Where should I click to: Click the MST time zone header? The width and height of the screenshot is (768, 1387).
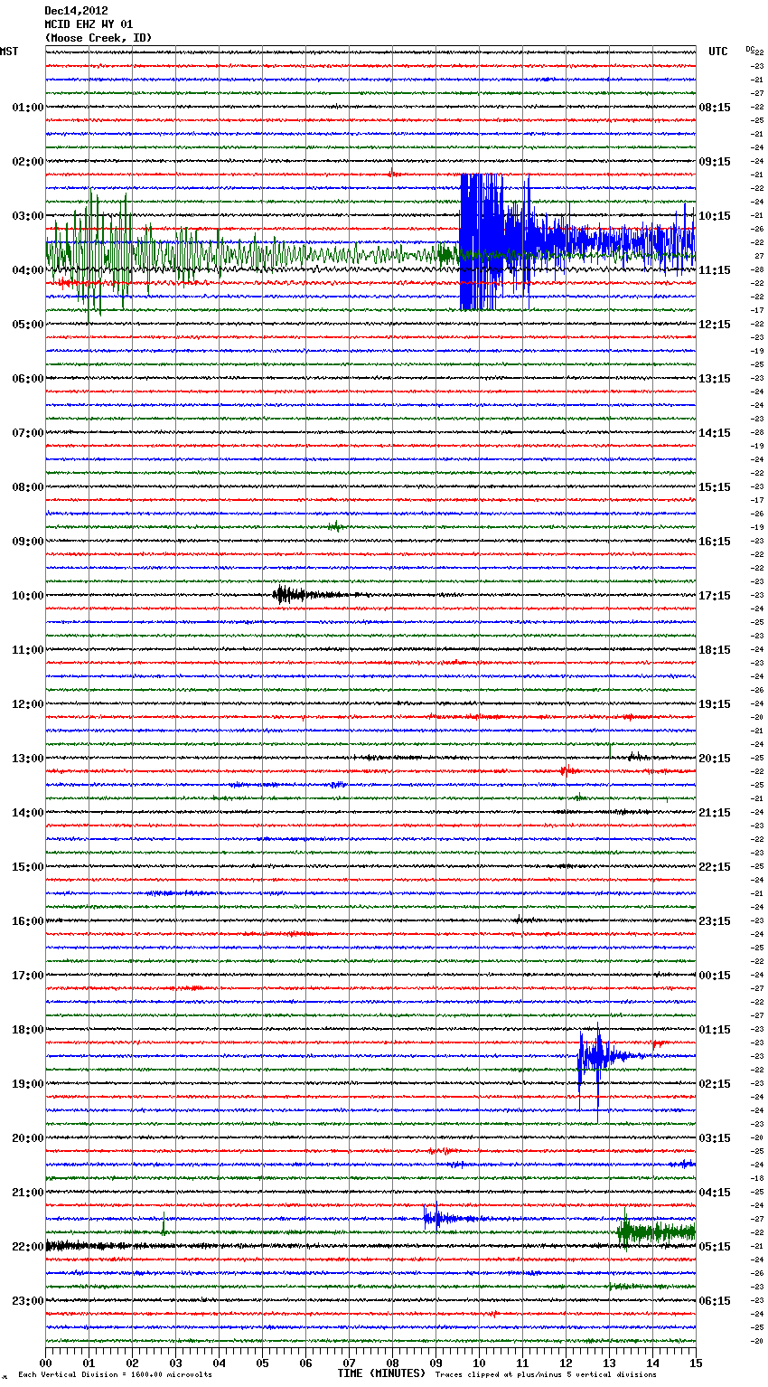click(x=9, y=52)
